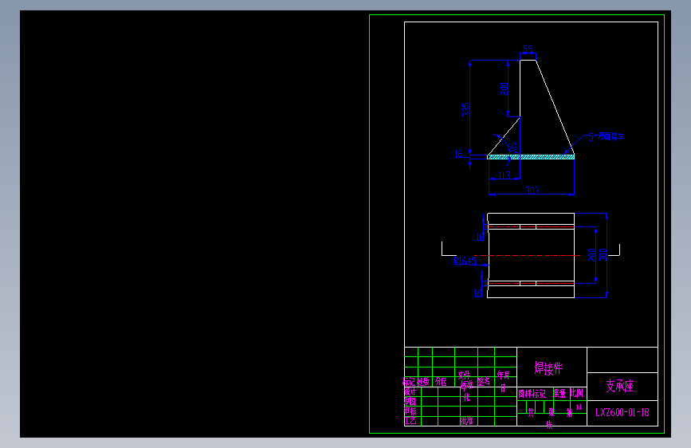The image size is (691, 448).
Task: Select the 比例 title block label
Action: click(577, 392)
